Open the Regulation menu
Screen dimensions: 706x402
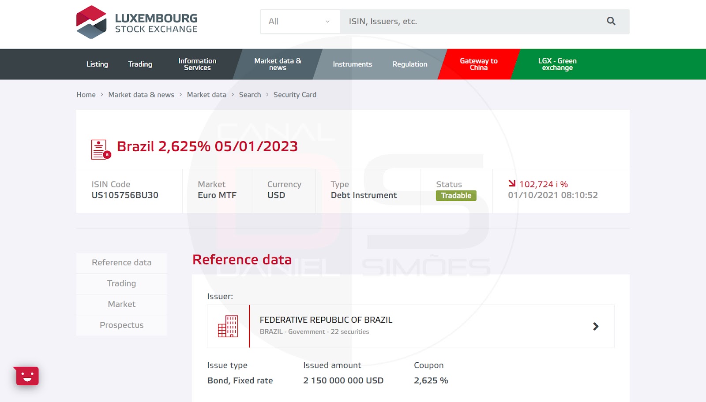[410, 64]
